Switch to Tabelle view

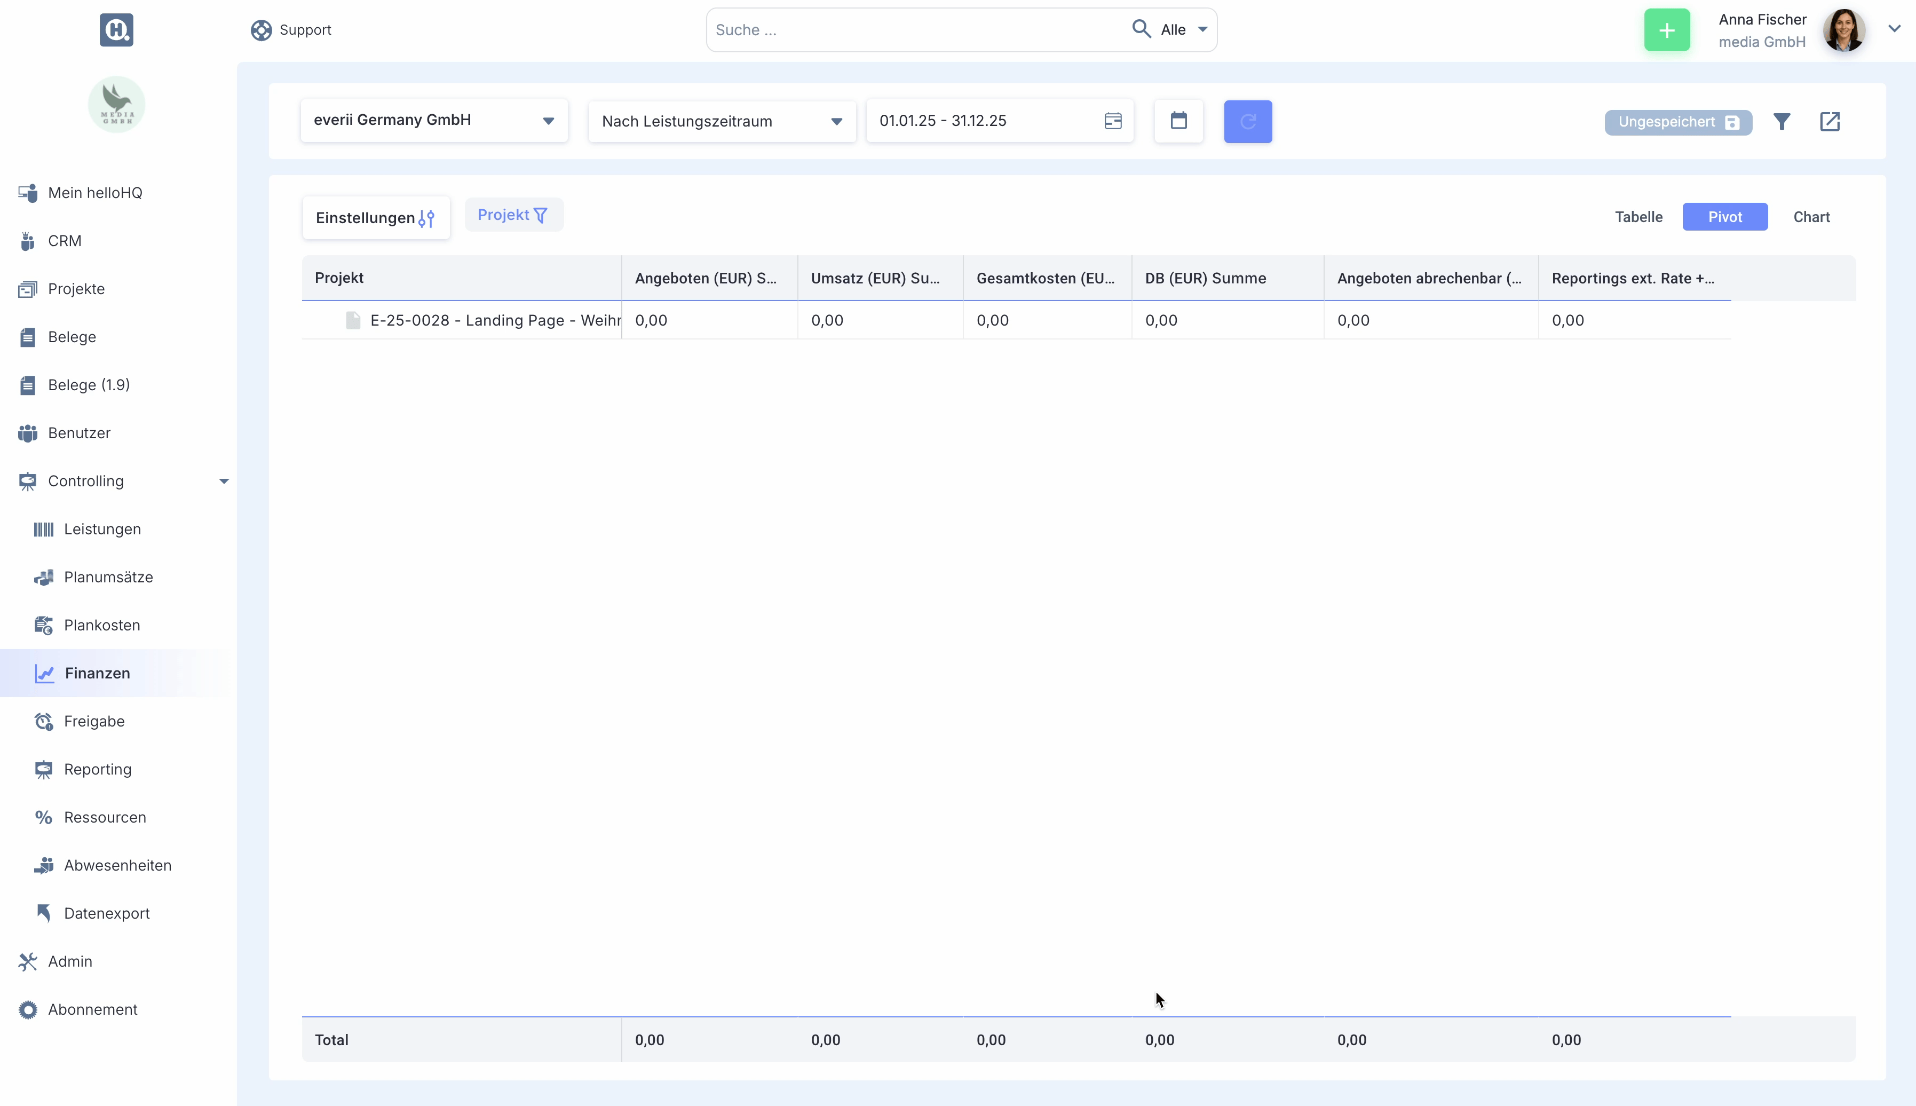1638,217
